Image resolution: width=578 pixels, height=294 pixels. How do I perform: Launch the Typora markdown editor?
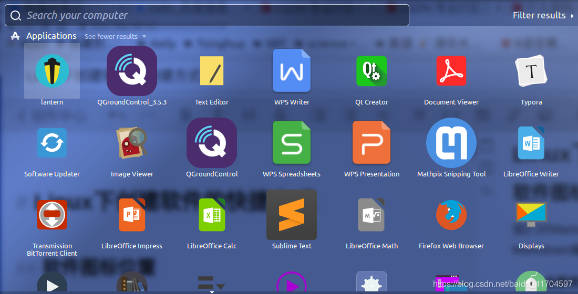click(x=531, y=71)
